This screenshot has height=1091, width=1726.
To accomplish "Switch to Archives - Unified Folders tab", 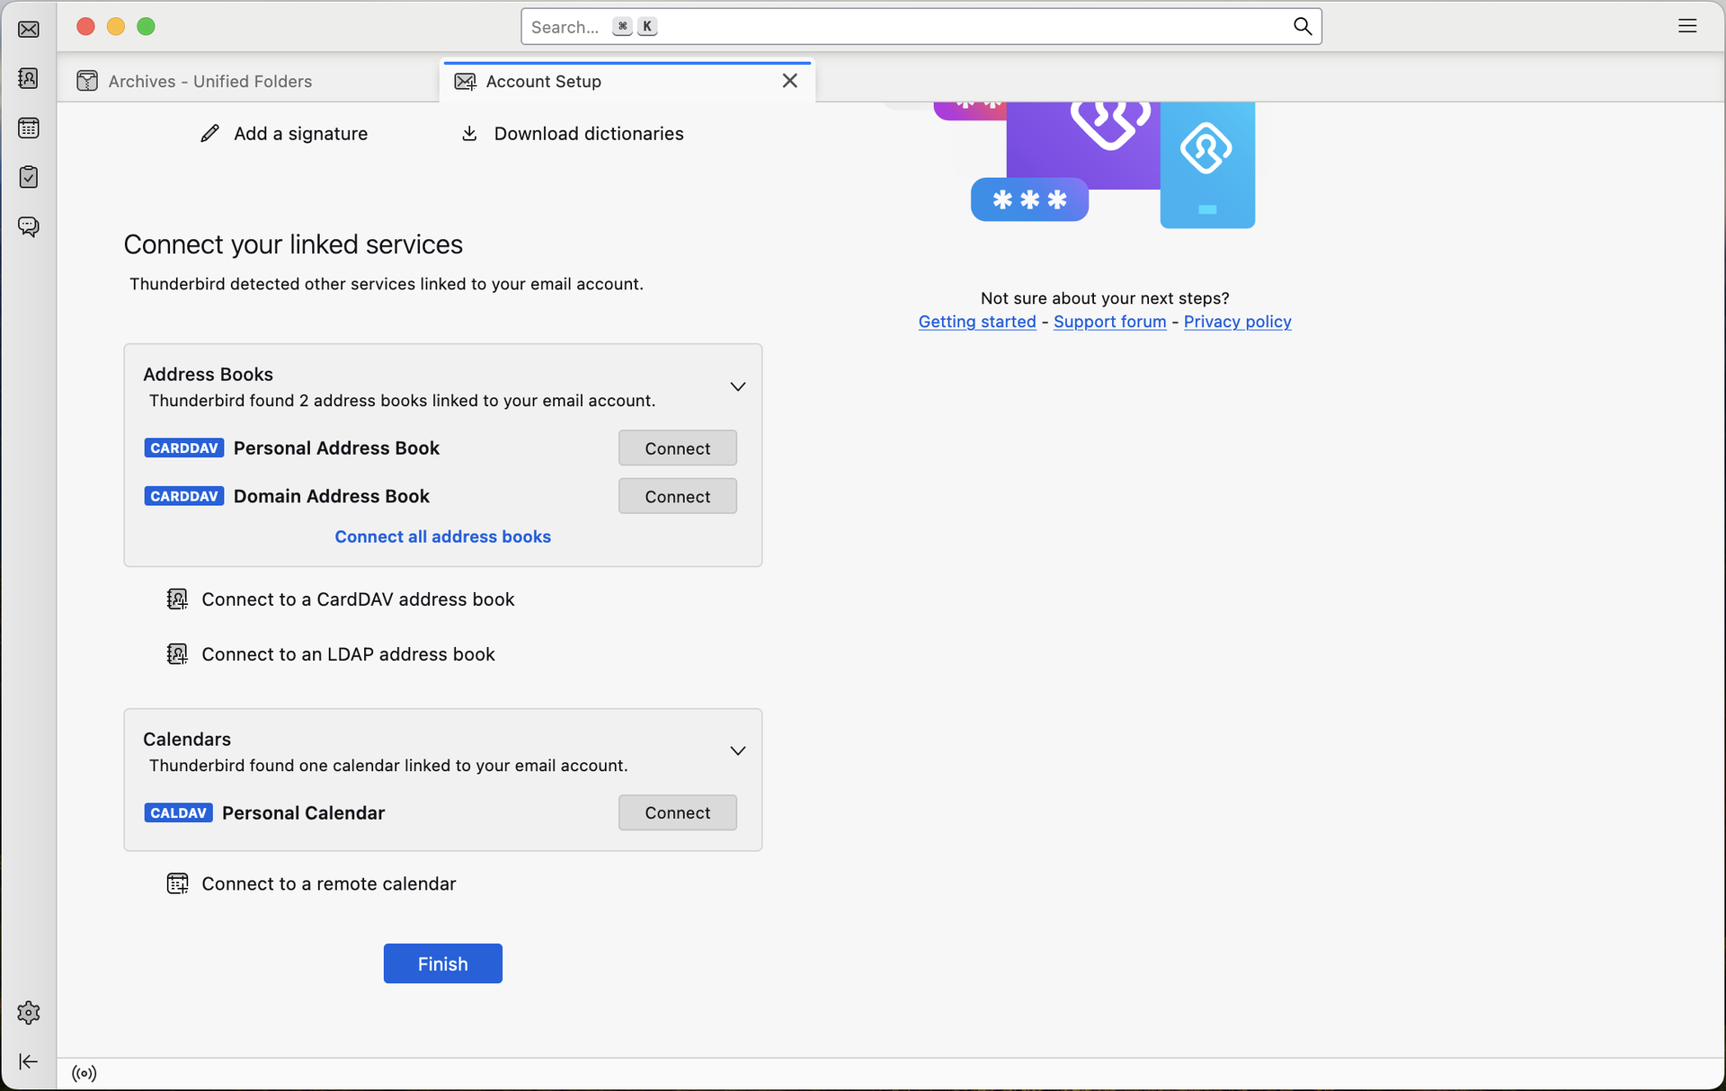I will (x=209, y=81).
